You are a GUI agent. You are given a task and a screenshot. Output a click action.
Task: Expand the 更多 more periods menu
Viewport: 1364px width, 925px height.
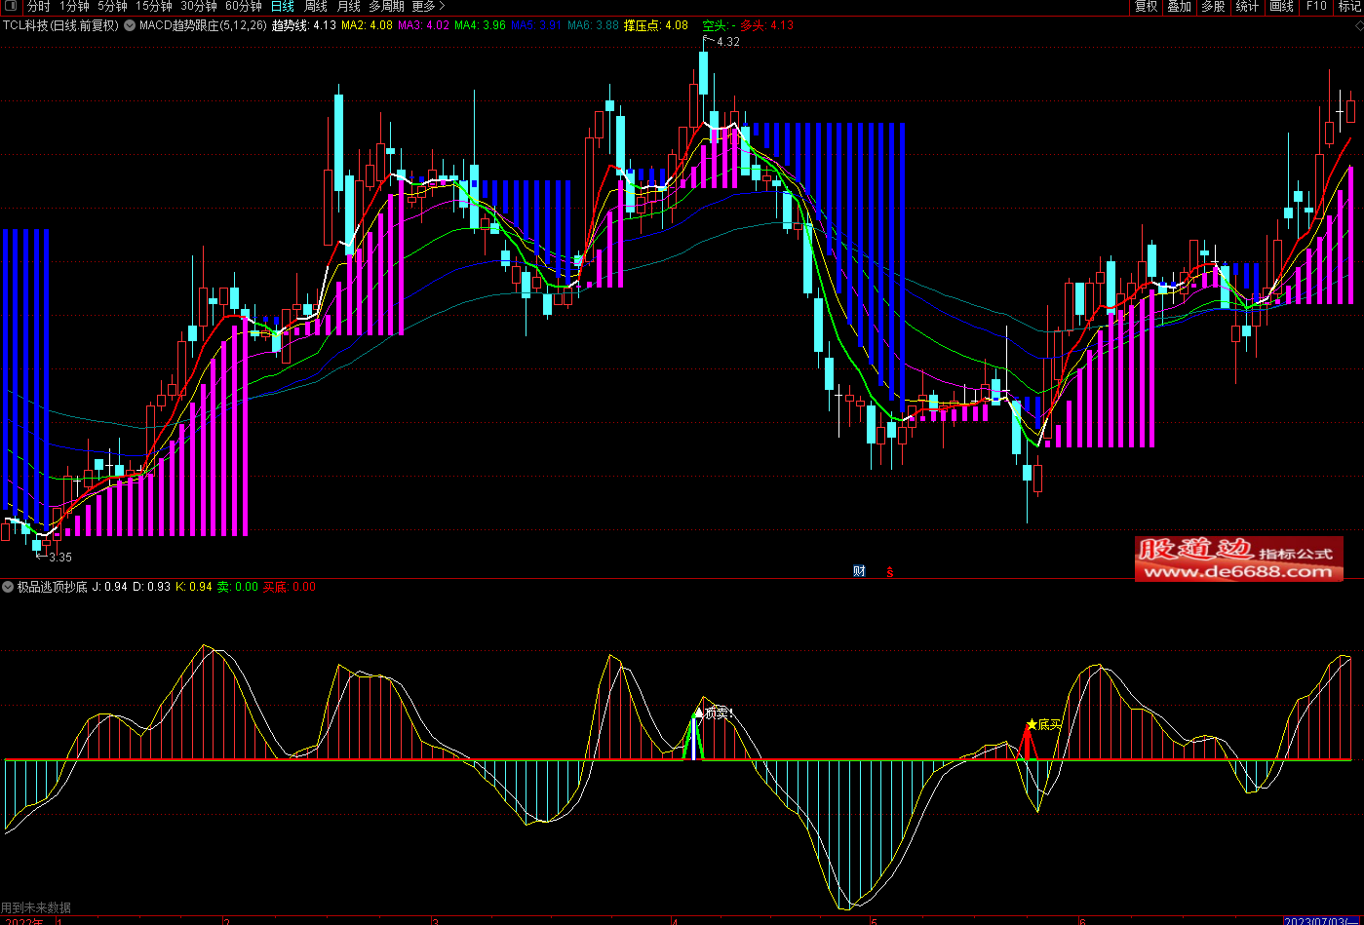click(x=428, y=7)
